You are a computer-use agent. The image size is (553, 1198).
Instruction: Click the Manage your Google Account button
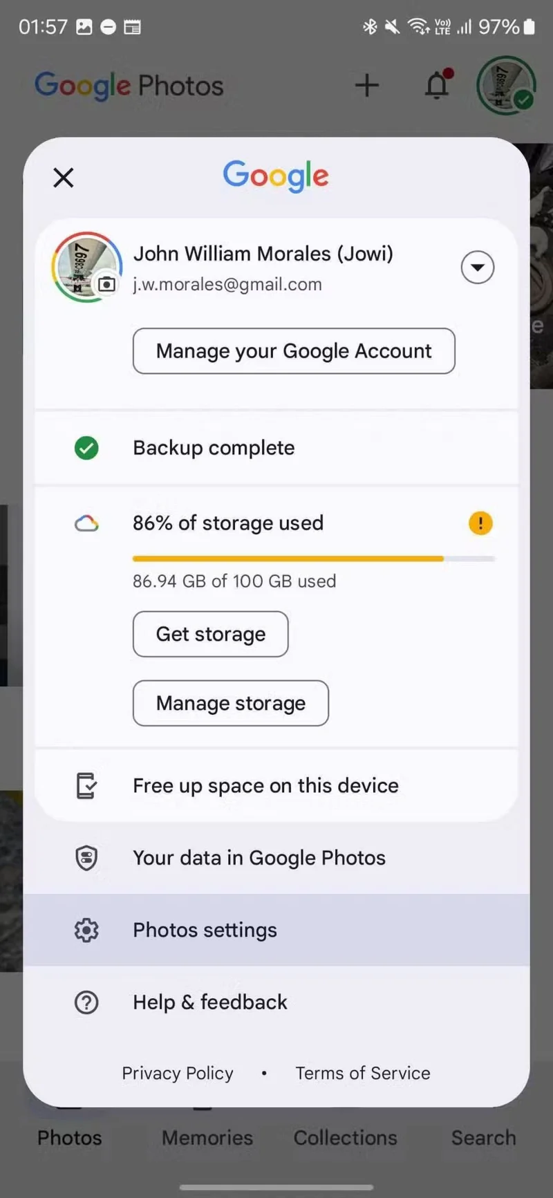click(x=294, y=351)
